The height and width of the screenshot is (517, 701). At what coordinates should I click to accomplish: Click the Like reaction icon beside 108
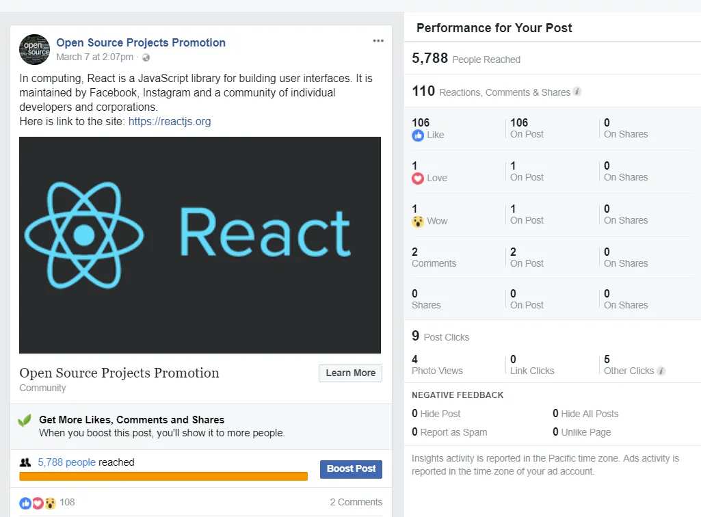pos(25,503)
